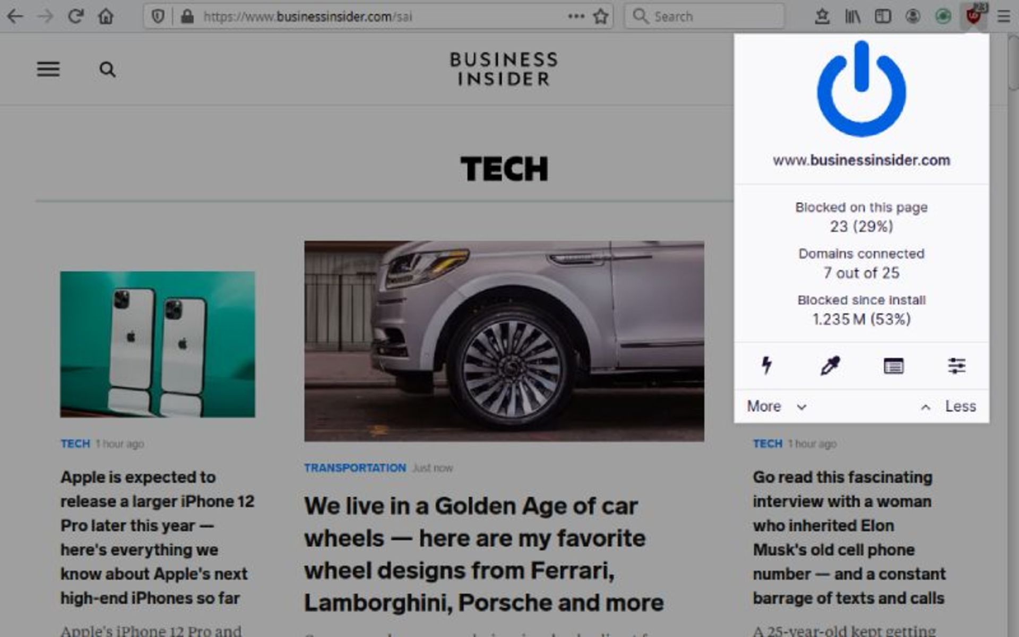Viewport: 1019px width, 637px height.
Task: Click the logger/filter list icon
Action: click(894, 365)
